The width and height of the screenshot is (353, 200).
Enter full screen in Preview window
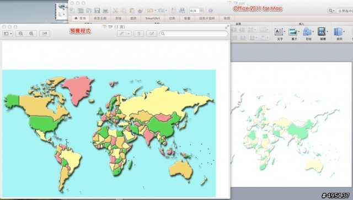pos(227,27)
